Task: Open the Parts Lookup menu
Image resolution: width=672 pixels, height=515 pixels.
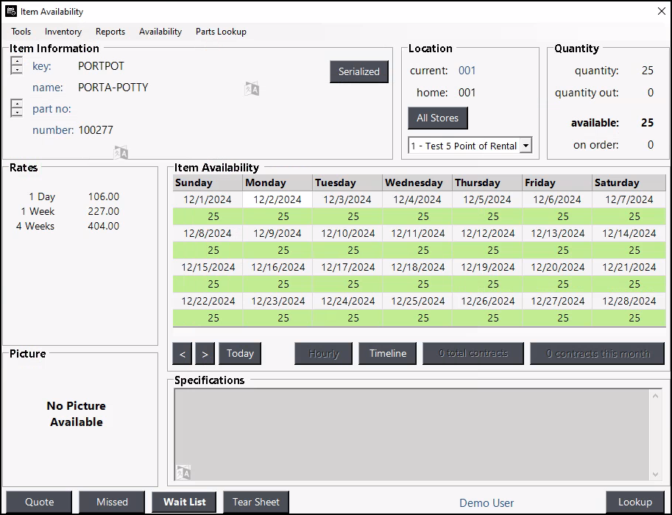Action: (221, 32)
